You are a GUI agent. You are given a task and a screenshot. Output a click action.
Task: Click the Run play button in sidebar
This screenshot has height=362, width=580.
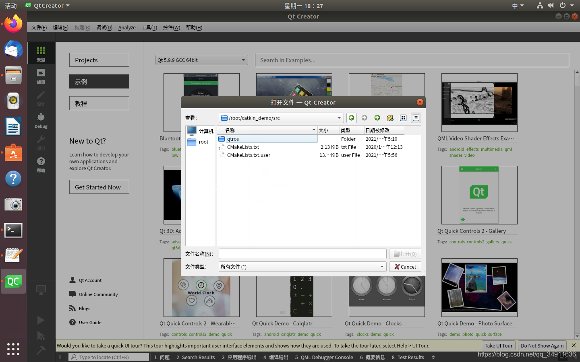[x=41, y=320]
